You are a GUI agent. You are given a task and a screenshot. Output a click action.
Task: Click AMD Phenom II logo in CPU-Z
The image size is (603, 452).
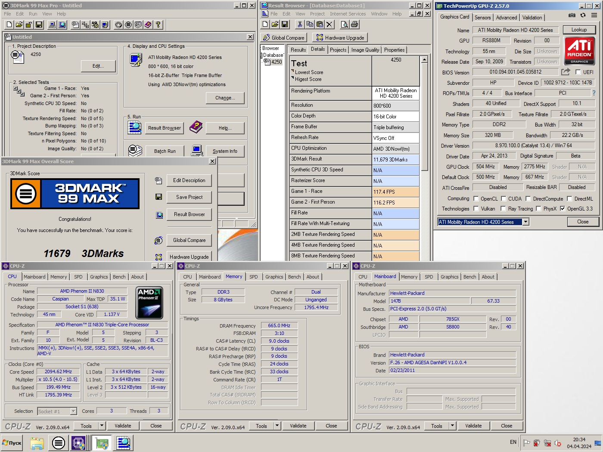149,302
